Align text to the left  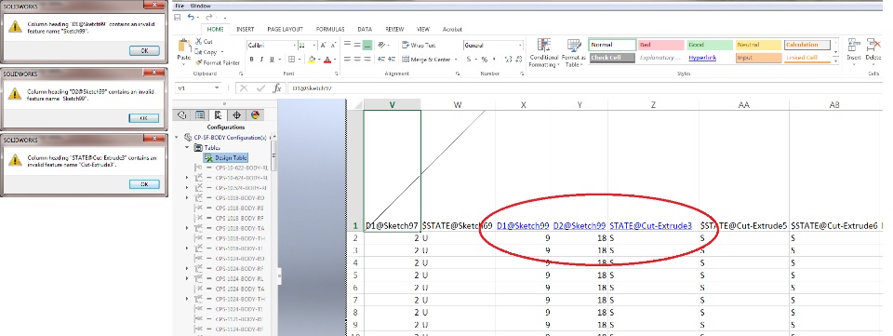347,60
